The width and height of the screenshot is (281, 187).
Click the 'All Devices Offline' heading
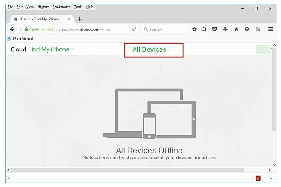(x=149, y=150)
